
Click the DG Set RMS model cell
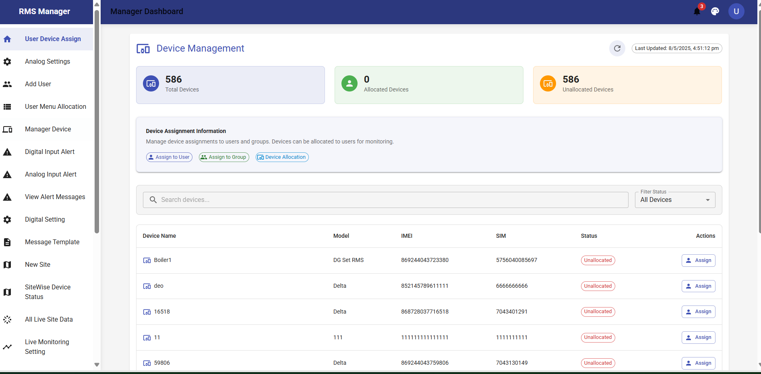point(348,260)
